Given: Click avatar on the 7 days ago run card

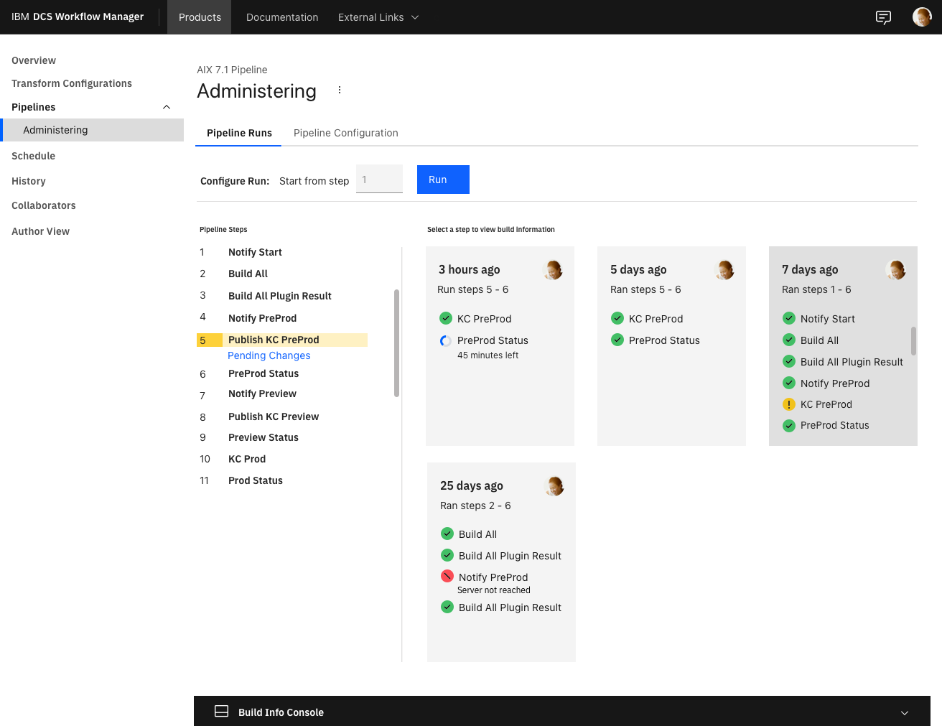Looking at the screenshot, I should pos(896,270).
